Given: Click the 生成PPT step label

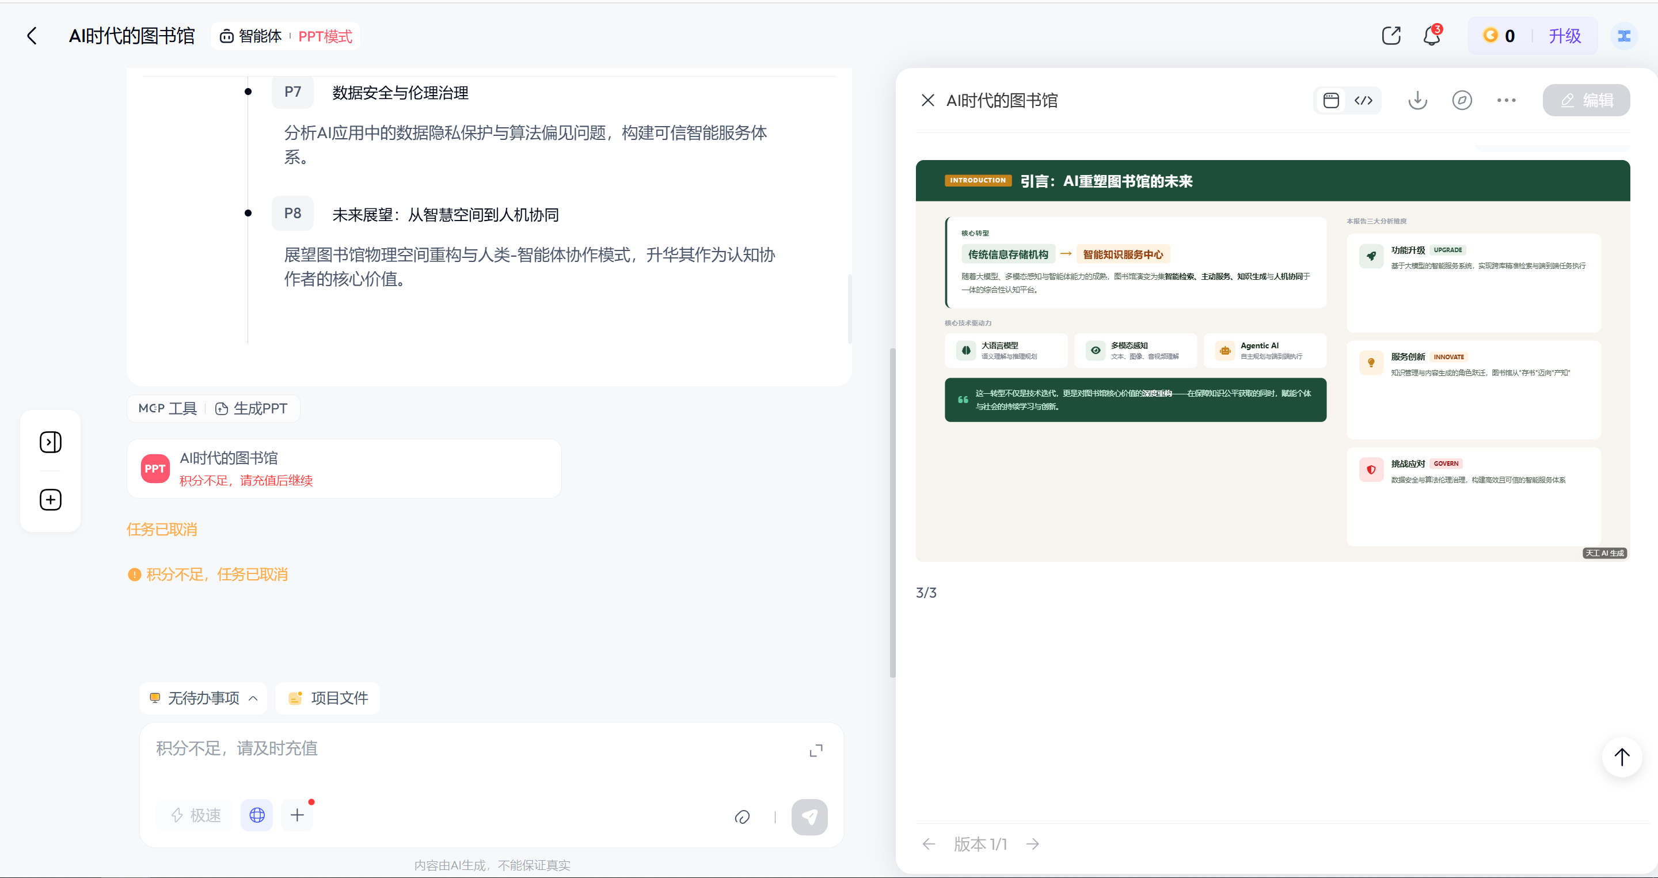Looking at the screenshot, I should pyautogui.click(x=252, y=409).
